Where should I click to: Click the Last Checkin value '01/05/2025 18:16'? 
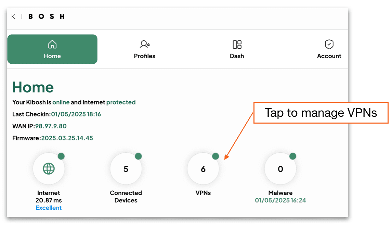[x=76, y=114]
